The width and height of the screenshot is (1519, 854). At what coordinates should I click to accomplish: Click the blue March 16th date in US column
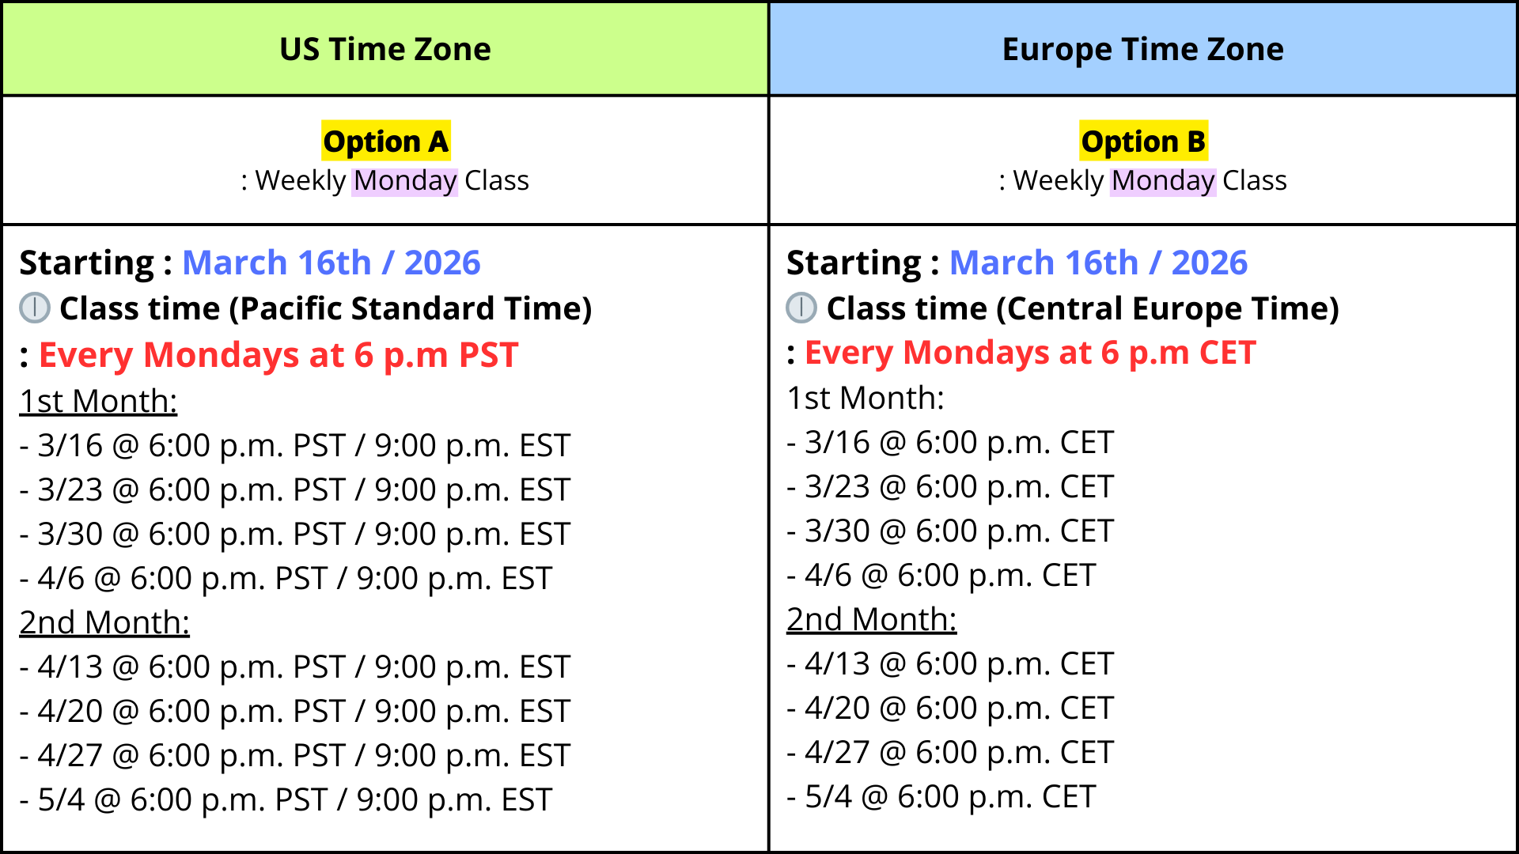click(x=331, y=263)
